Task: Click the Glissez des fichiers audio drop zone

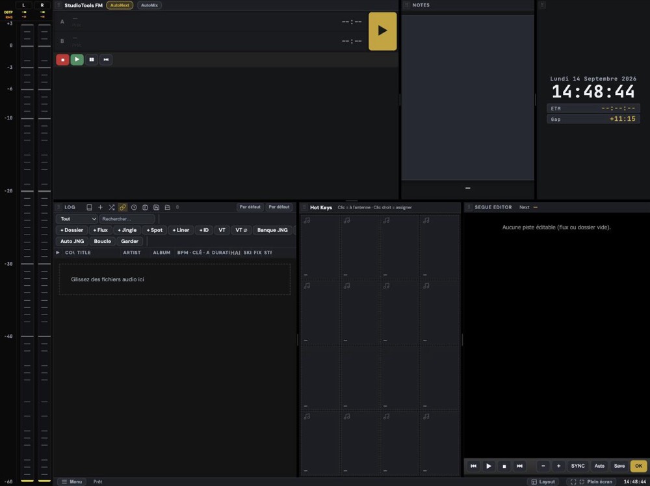Action: (175, 279)
